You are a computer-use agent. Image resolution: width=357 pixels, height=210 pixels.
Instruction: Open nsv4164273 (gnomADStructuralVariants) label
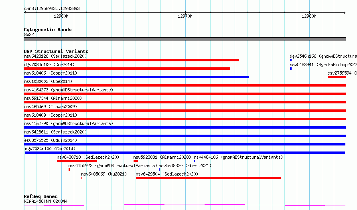tap(69, 90)
